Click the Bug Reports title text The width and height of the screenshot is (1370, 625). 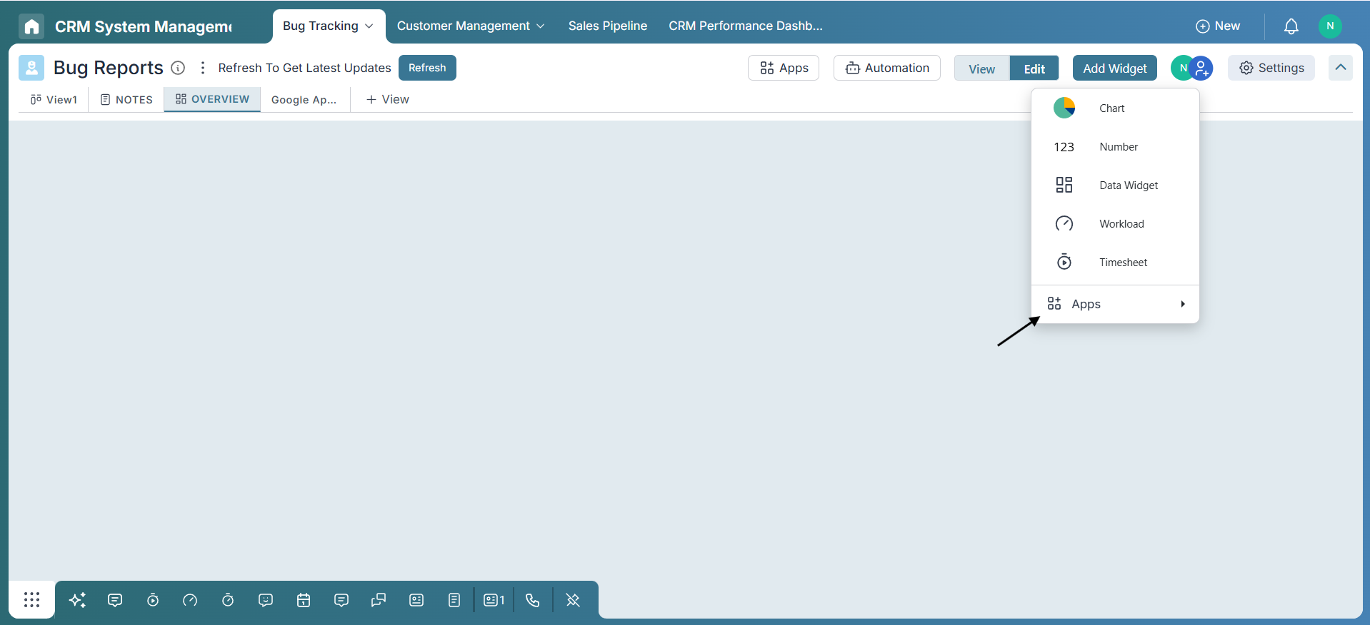(109, 68)
